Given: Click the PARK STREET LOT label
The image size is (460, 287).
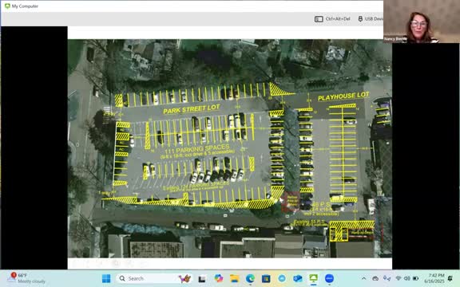Looking at the screenshot, I should pyautogui.click(x=192, y=109).
